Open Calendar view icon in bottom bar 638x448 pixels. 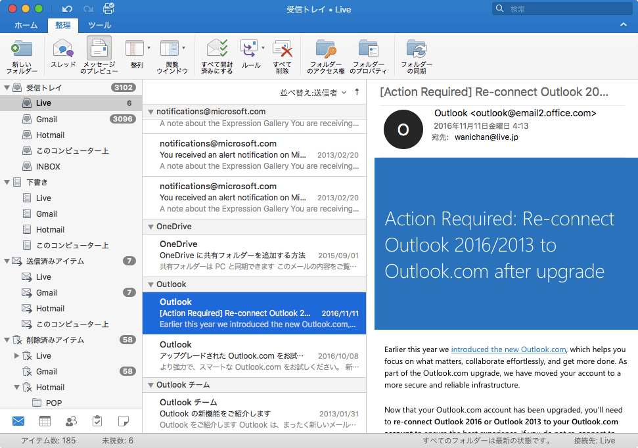[x=45, y=421]
